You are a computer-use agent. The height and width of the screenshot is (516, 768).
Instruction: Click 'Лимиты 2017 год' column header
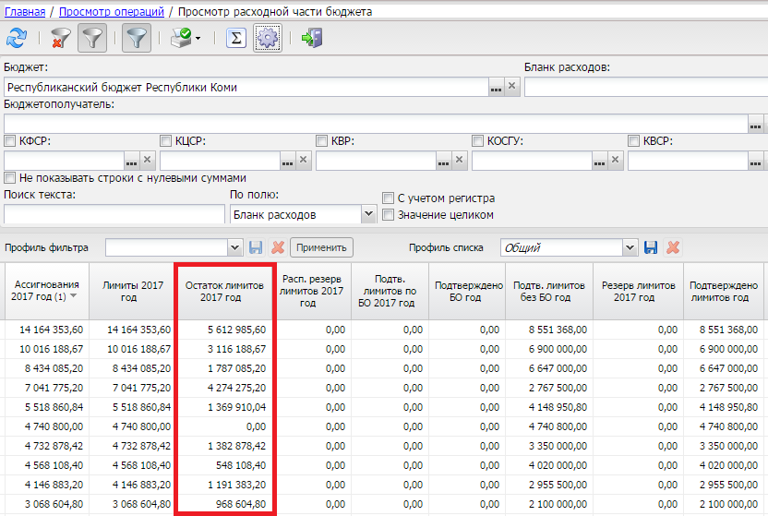[x=133, y=292]
